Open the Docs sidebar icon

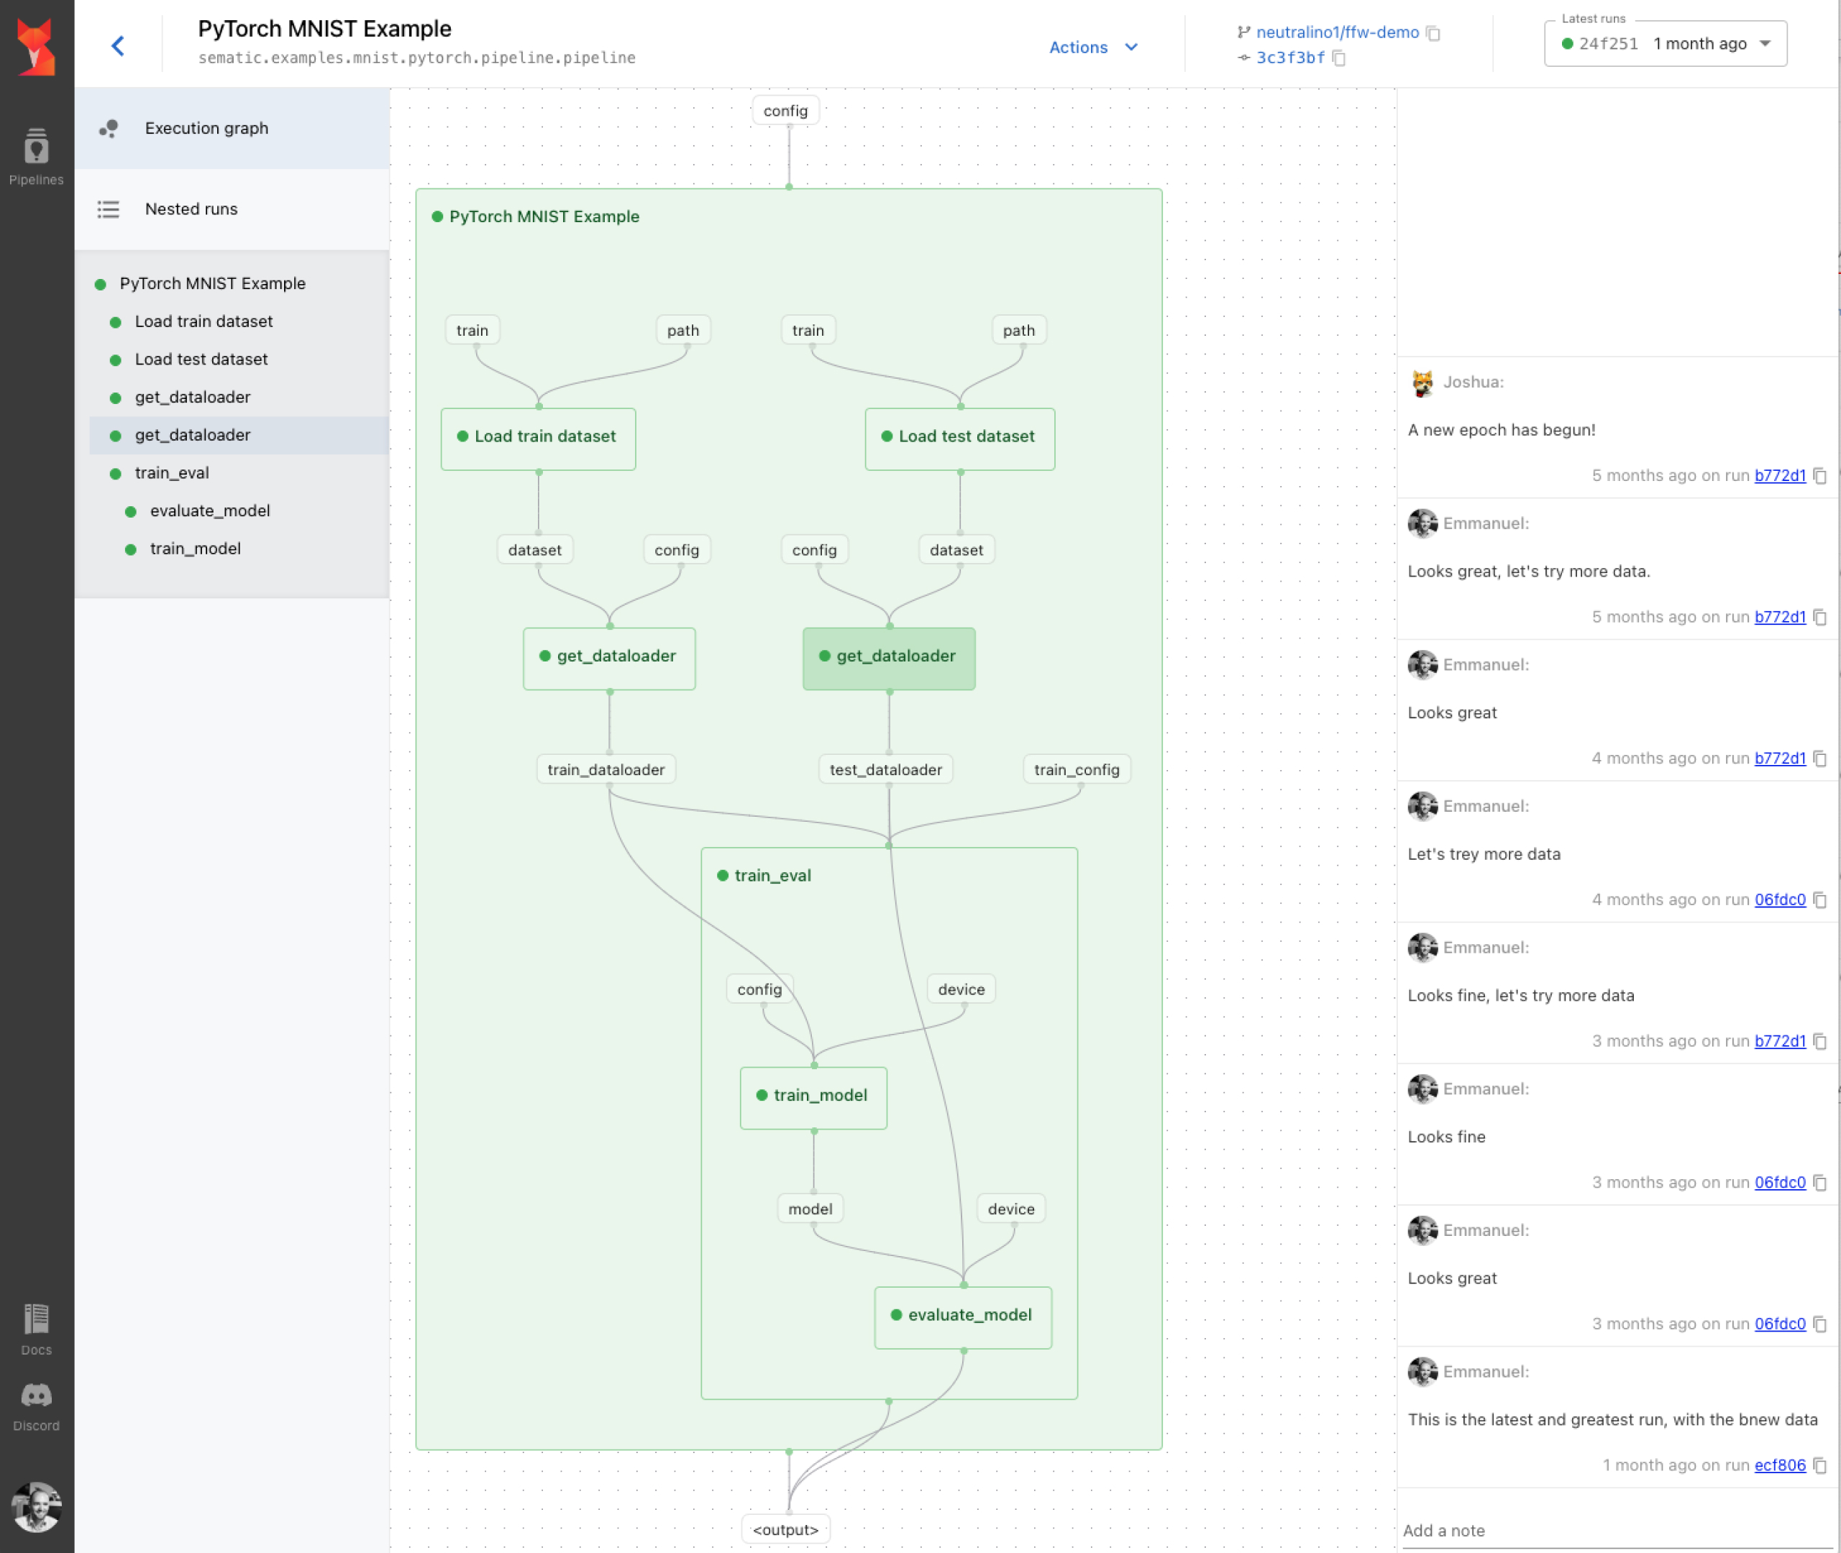point(36,1329)
